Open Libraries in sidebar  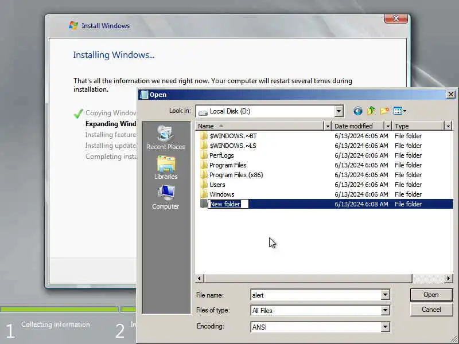click(166, 167)
